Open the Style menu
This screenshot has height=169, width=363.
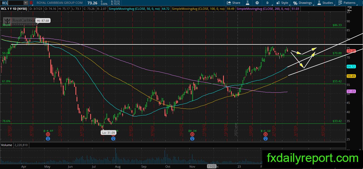click(282, 3)
